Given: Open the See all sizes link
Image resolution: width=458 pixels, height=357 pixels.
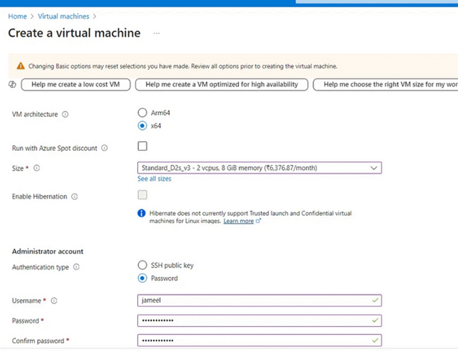Looking at the screenshot, I should click(x=154, y=179).
